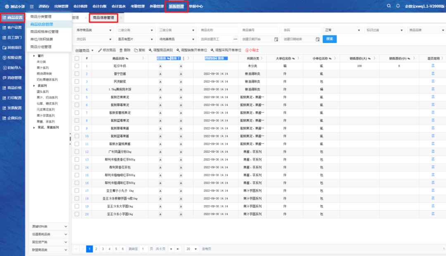Go to last page with pagination arrow
The width and height of the screenshot is (446, 256).
[x=178, y=249]
